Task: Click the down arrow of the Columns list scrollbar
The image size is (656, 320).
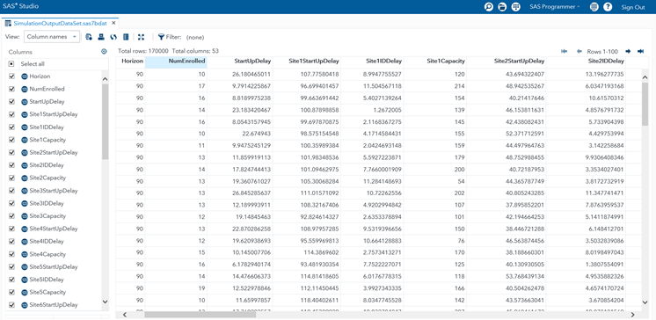Action: coord(105,302)
